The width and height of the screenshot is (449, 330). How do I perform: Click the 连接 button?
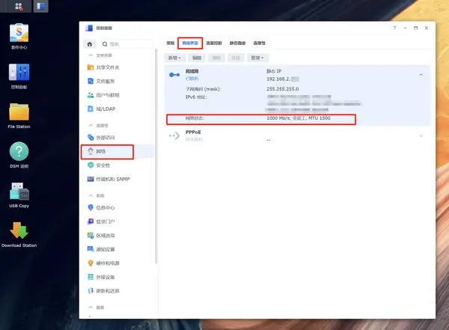(236, 58)
